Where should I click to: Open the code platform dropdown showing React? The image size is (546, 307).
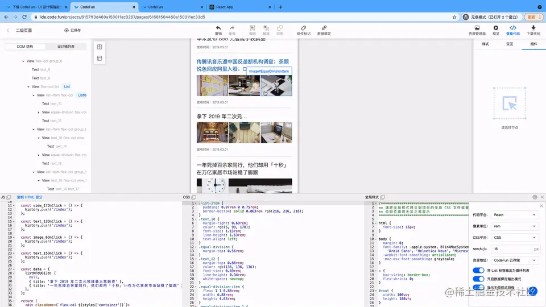tap(515, 215)
